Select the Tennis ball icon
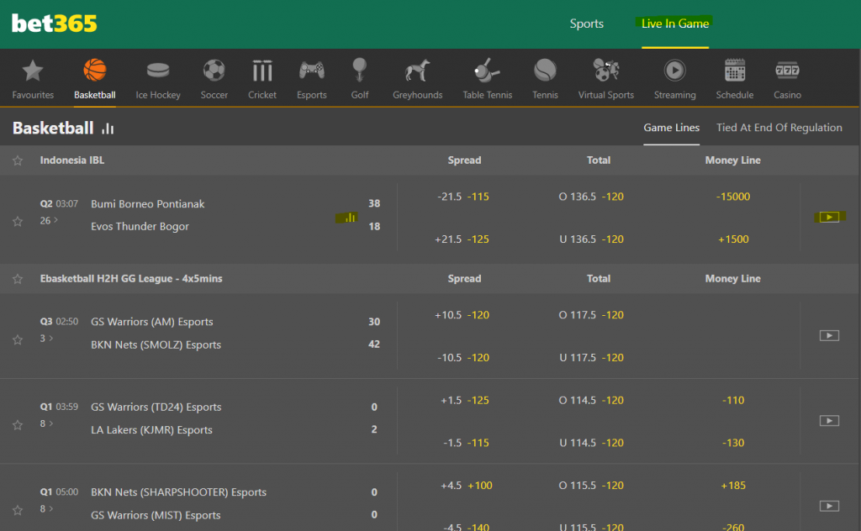Viewport: 861px width, 531px height. [x=545, y=71]
